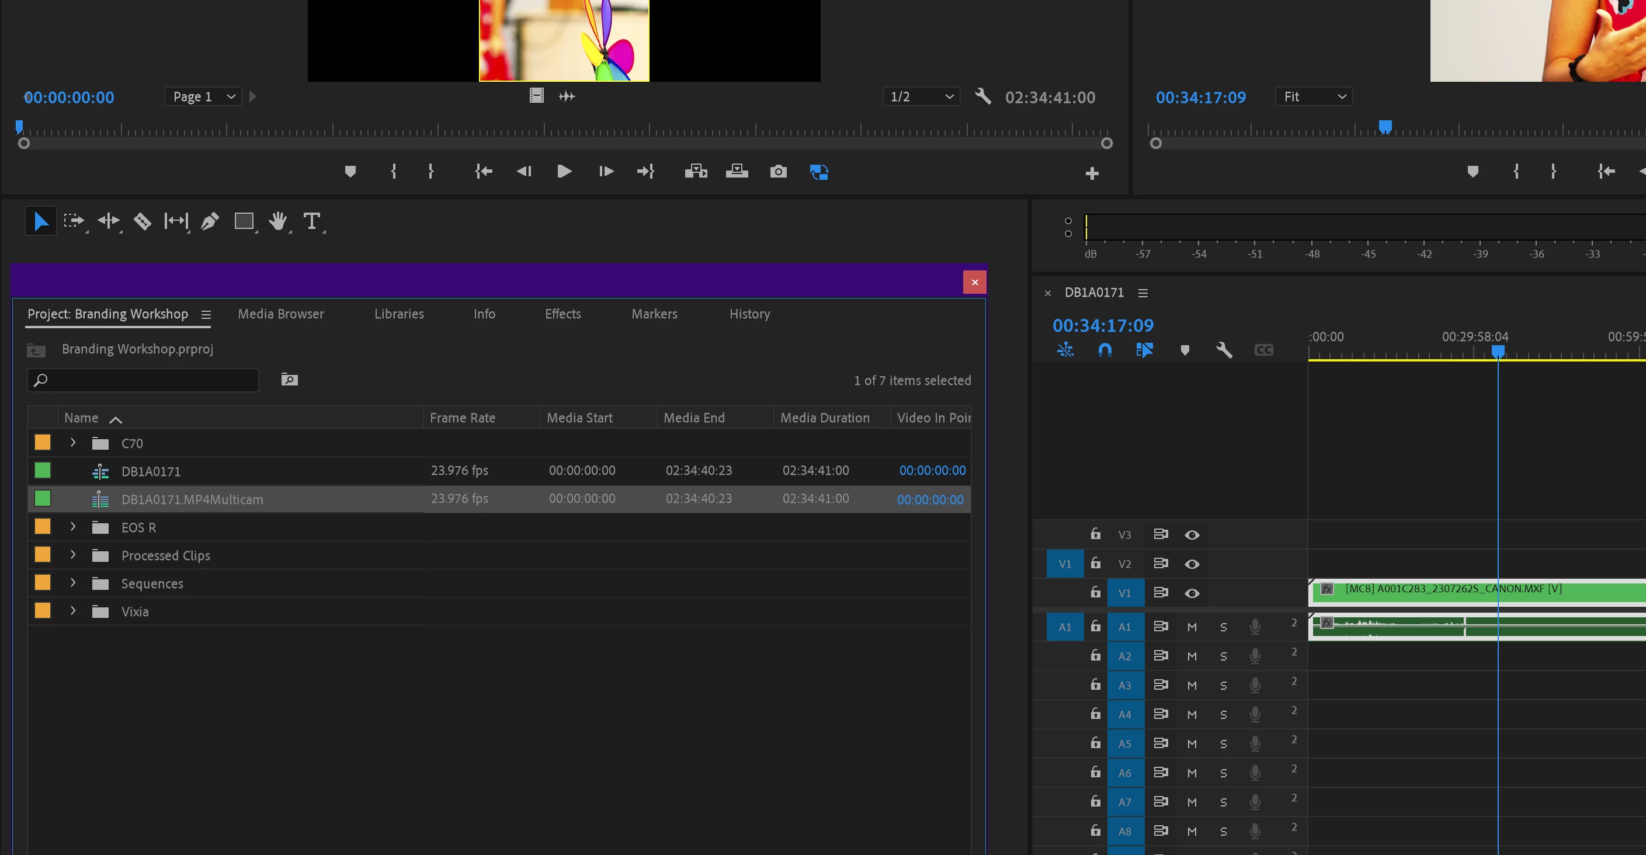
Task: Select the Pen tool
Action: pyautogui.click(x=210, y=222)
